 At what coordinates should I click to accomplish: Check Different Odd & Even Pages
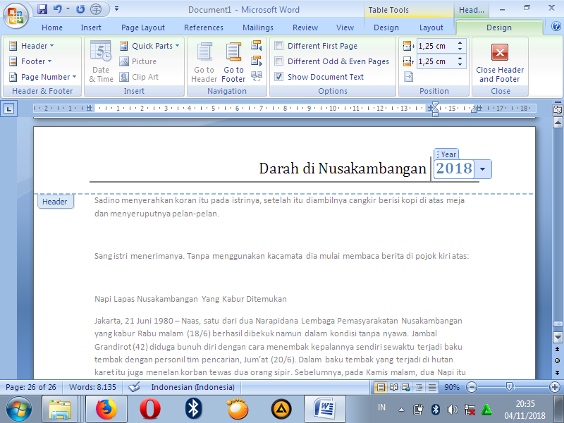[x=279, y=61]
